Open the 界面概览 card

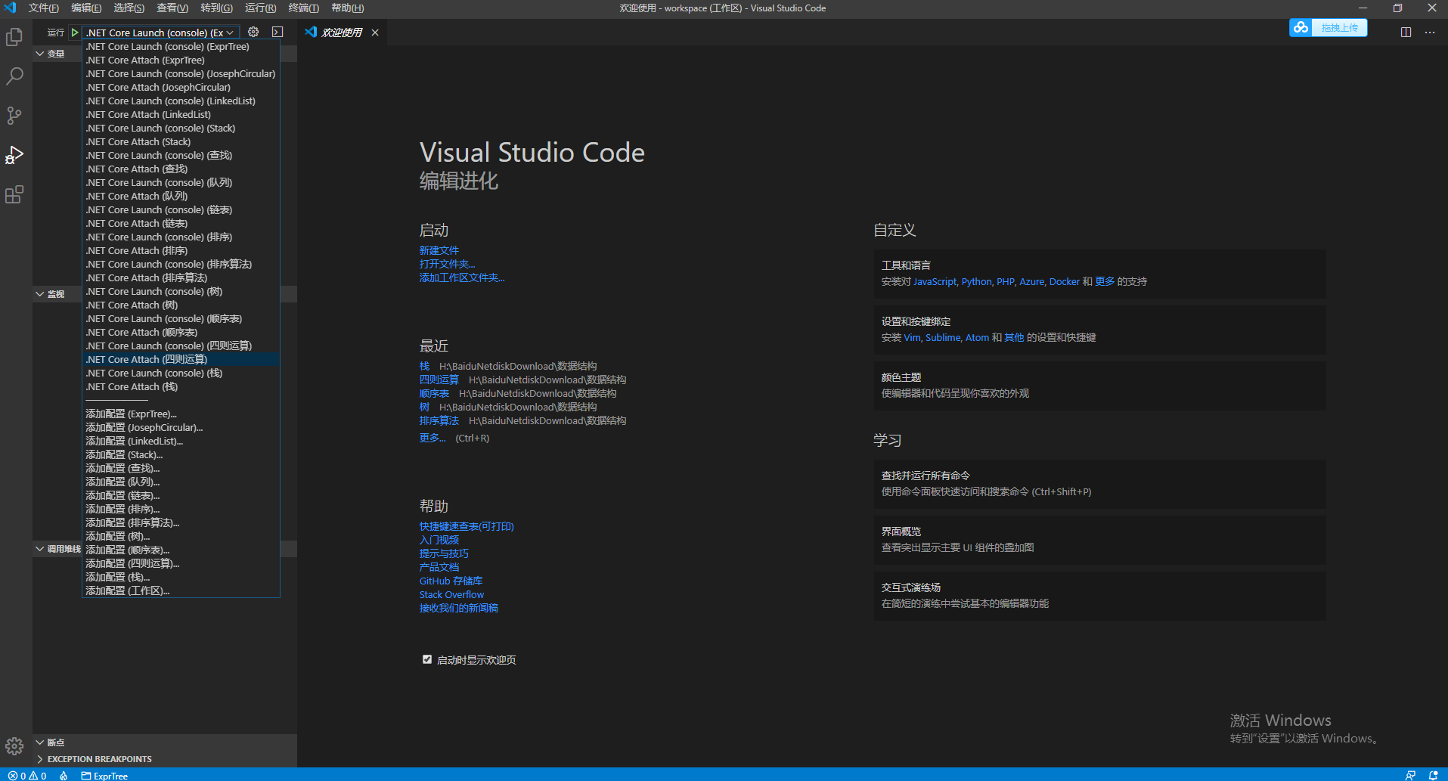coord(1099,540)
